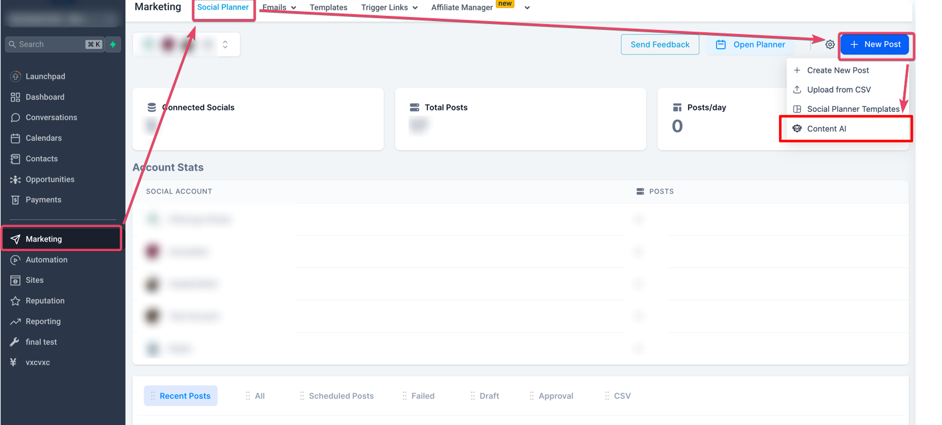Open the social account selector dropdown
The height and width of the screenshot is (425, 942).
[x=186, y=45]
